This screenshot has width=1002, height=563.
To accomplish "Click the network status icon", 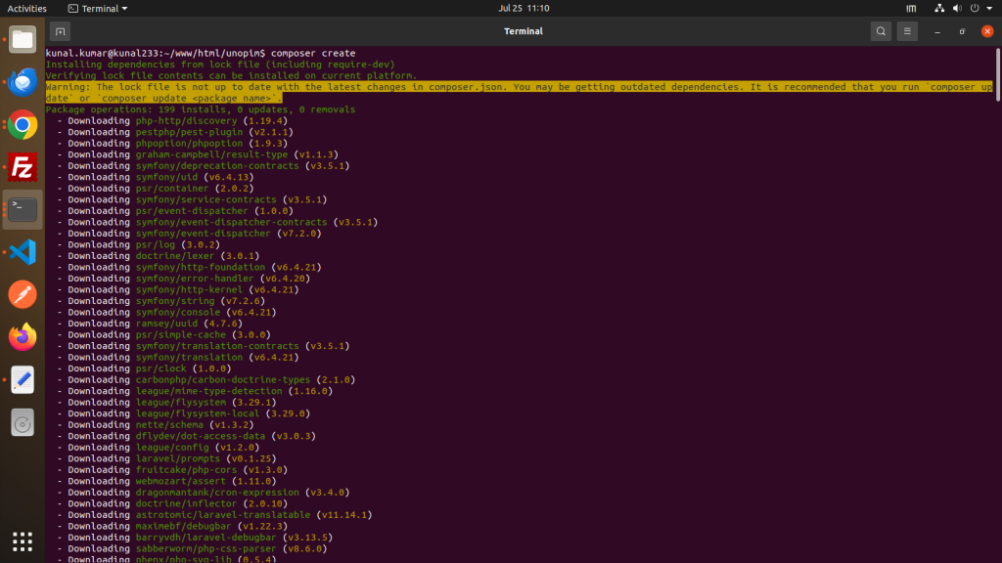I will pos(938,8).
